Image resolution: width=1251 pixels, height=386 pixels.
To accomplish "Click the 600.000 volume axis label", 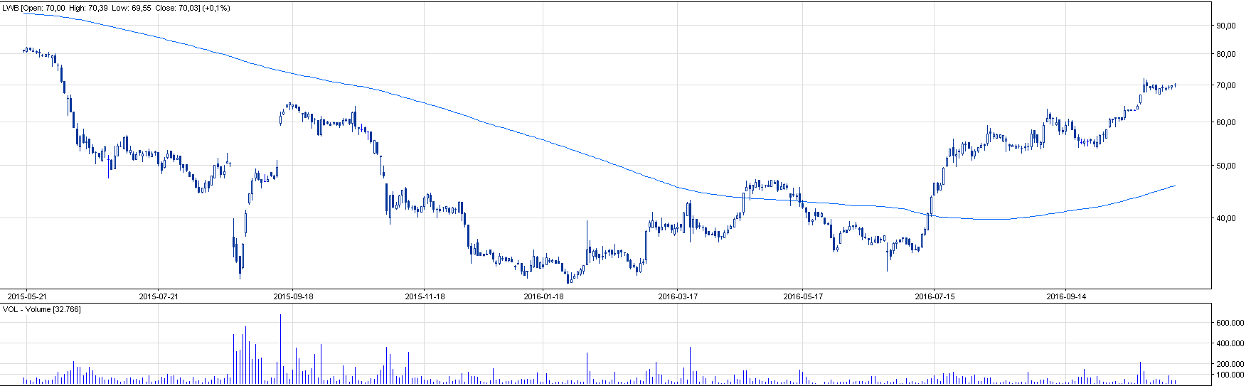I will click(1229, 323).
